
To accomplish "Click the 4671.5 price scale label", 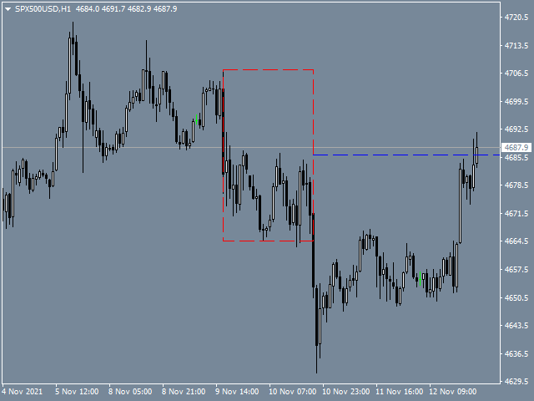I will pyautogui.click(x=516, y=214).
